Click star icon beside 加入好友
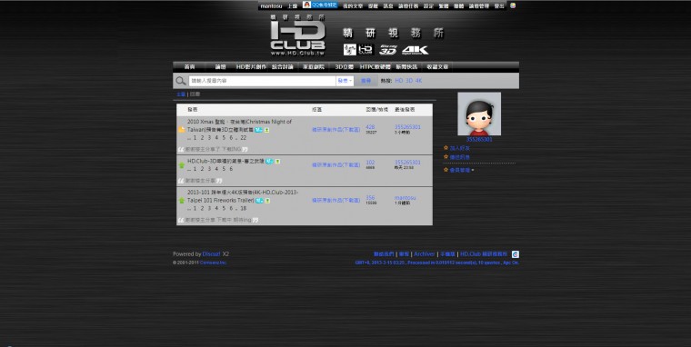 coord(446,148)
